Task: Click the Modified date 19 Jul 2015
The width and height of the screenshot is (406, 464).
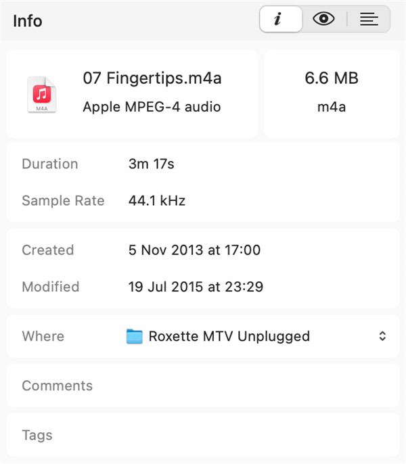Action: 196,287
